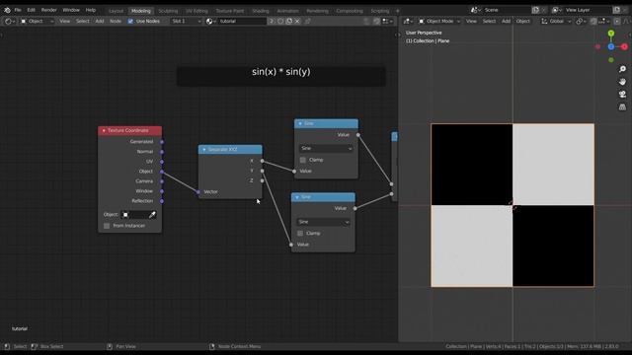The width and height of the screenshot is (632, 355).
Task: Open the Global transform orientation dropdown
Action: click(x=556, y=22)
